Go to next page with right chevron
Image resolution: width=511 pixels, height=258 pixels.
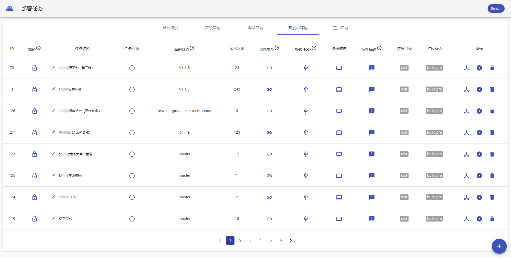(x=291, y=240)
